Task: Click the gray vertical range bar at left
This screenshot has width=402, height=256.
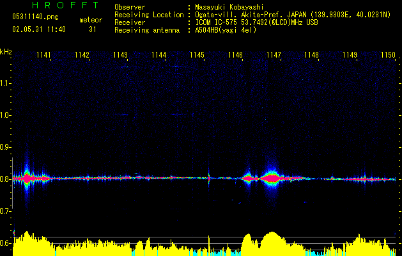Action: tap(12, 183)
